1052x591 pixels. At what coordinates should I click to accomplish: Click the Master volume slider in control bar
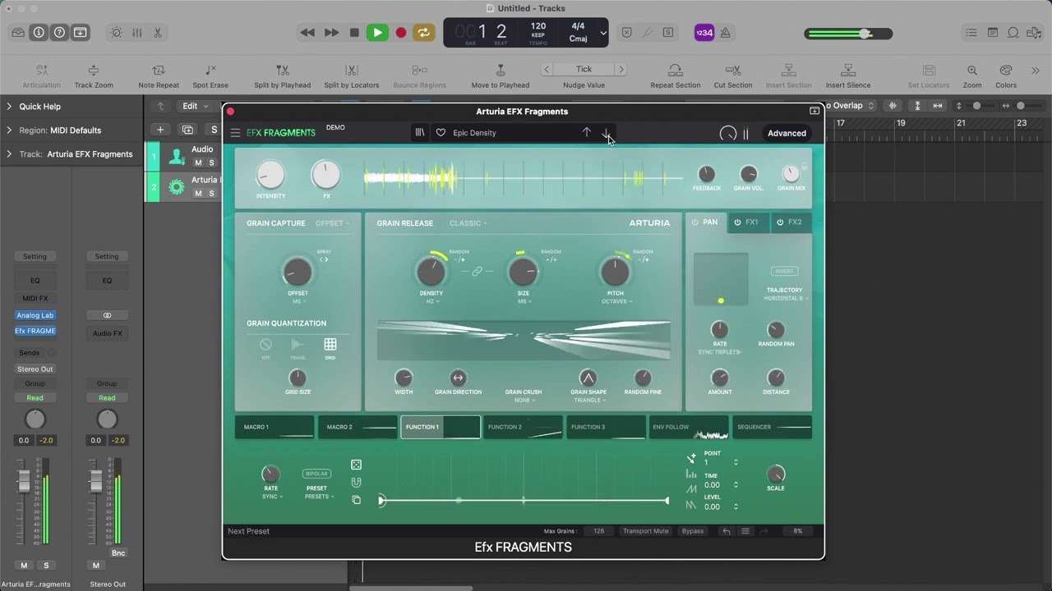click(848, 34)
